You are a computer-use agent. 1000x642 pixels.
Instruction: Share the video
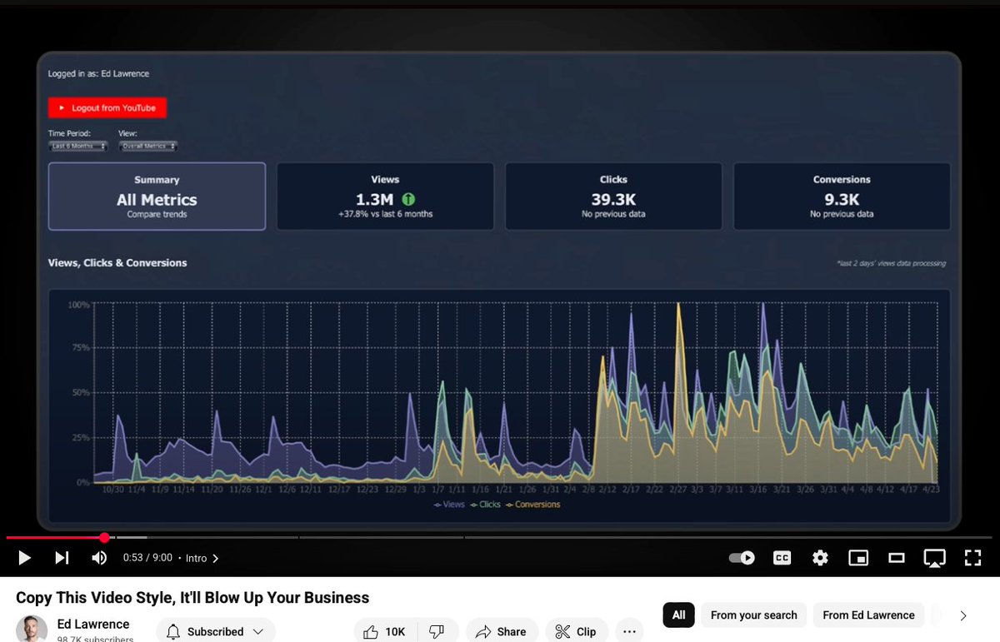pyautogui.click(x=501, y=631)
